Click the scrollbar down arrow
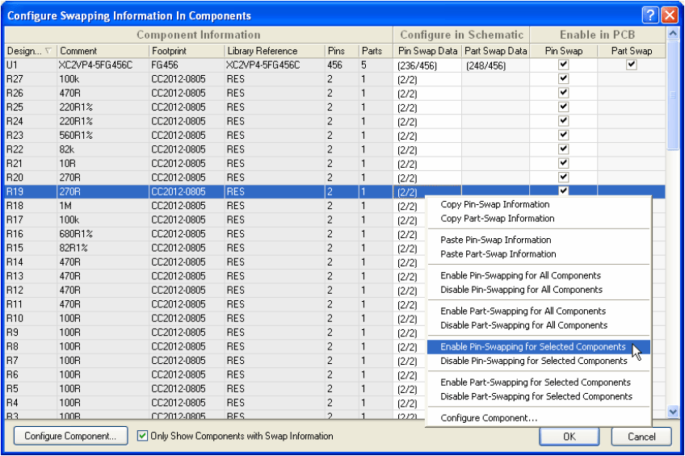Screen dimensions: 685x456 point(673,411)
